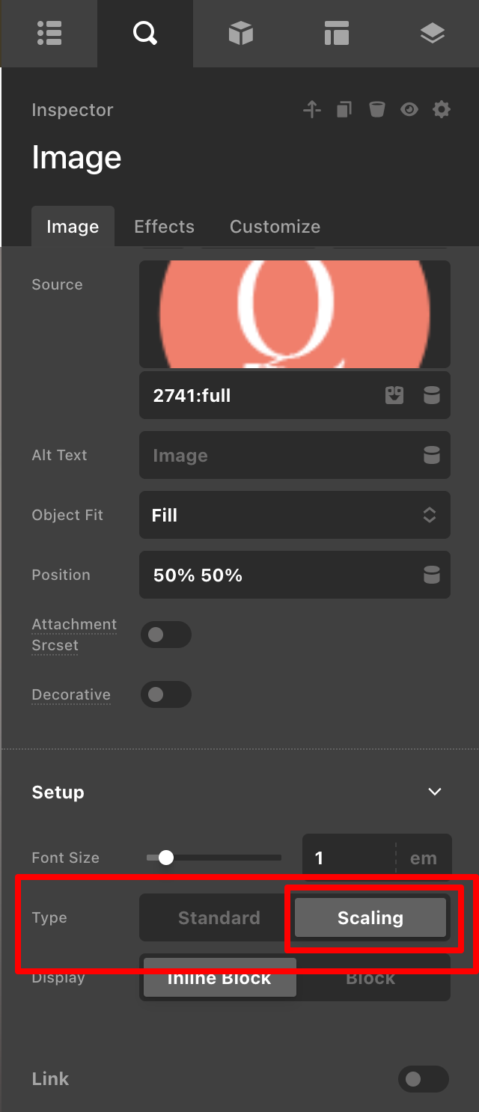Image resolution: width=479 pixels, height=1112 pixels.
Task: Switch to the Effects tab
Action: point(164,227)
